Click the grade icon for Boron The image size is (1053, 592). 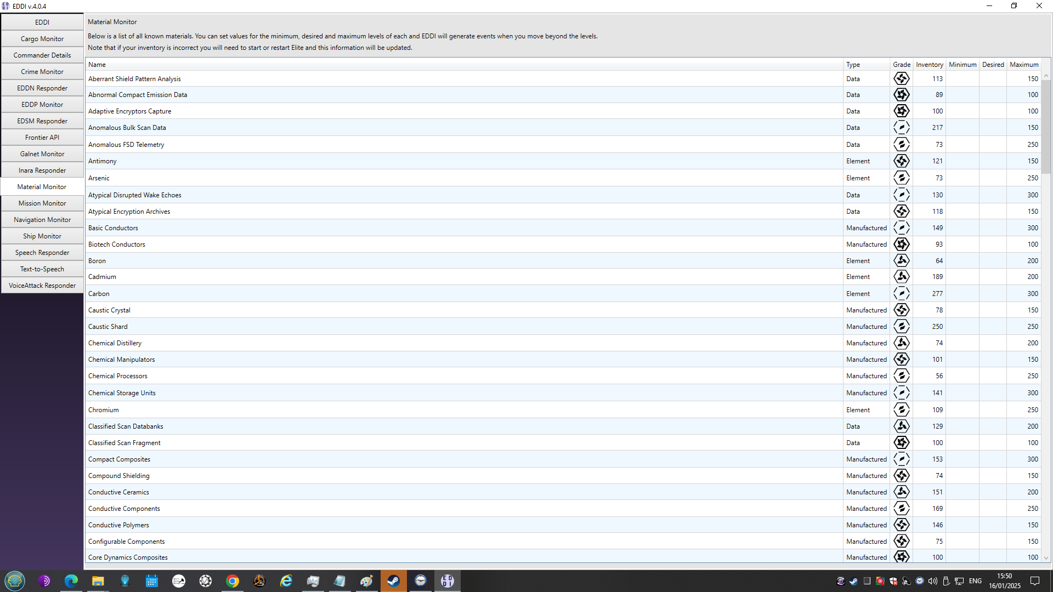[x=901, y=260]
